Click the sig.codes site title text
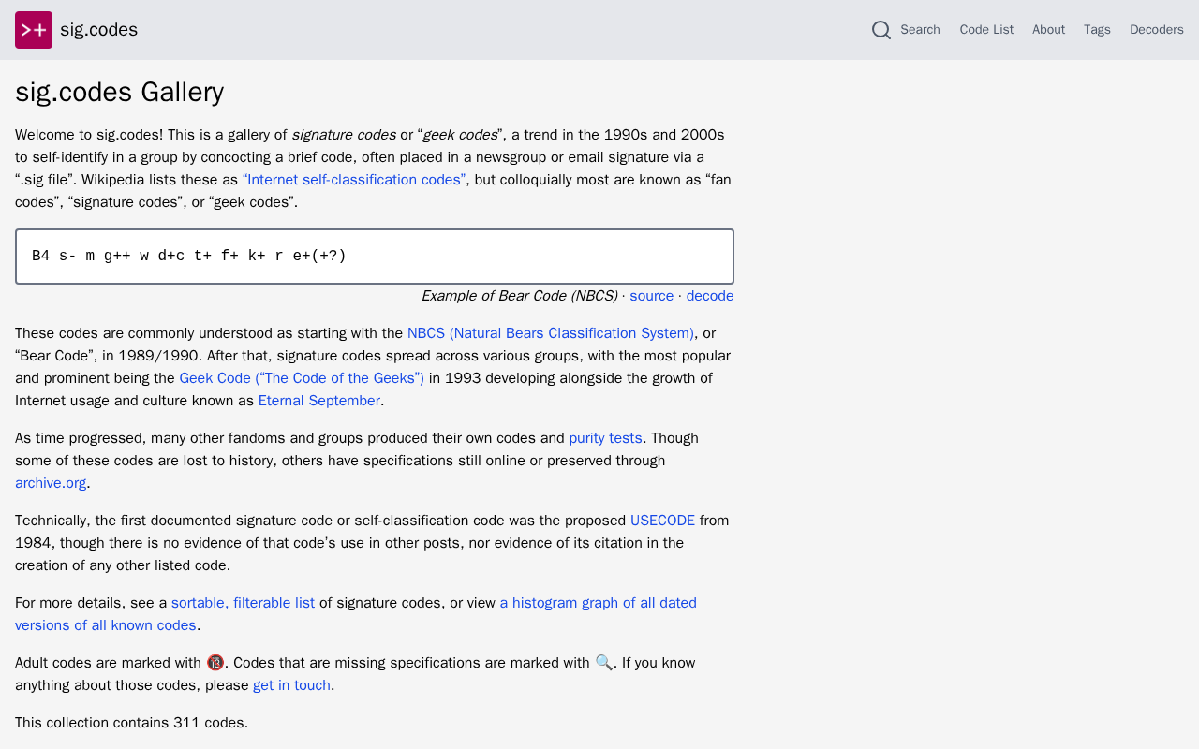1199x749 pixels. (x=98, y=30)
